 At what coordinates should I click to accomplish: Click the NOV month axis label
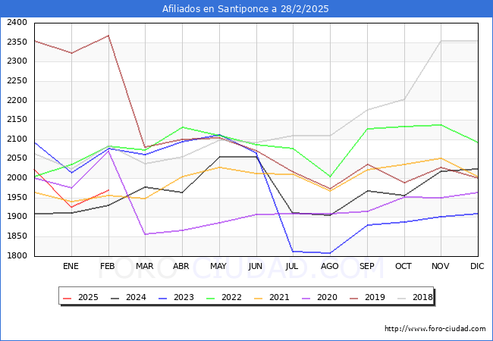[x=440, y=266]
